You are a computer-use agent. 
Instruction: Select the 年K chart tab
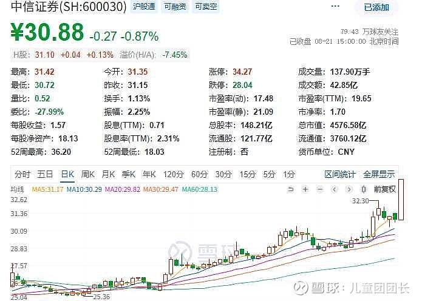click(149, 174)
